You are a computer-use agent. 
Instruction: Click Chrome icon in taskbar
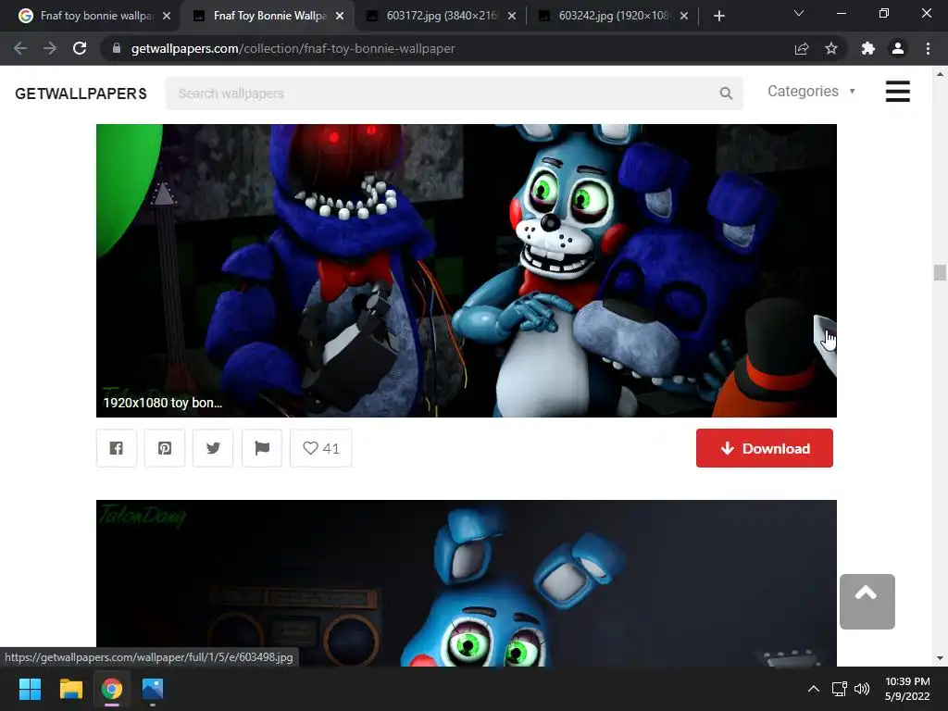(112, 689)
